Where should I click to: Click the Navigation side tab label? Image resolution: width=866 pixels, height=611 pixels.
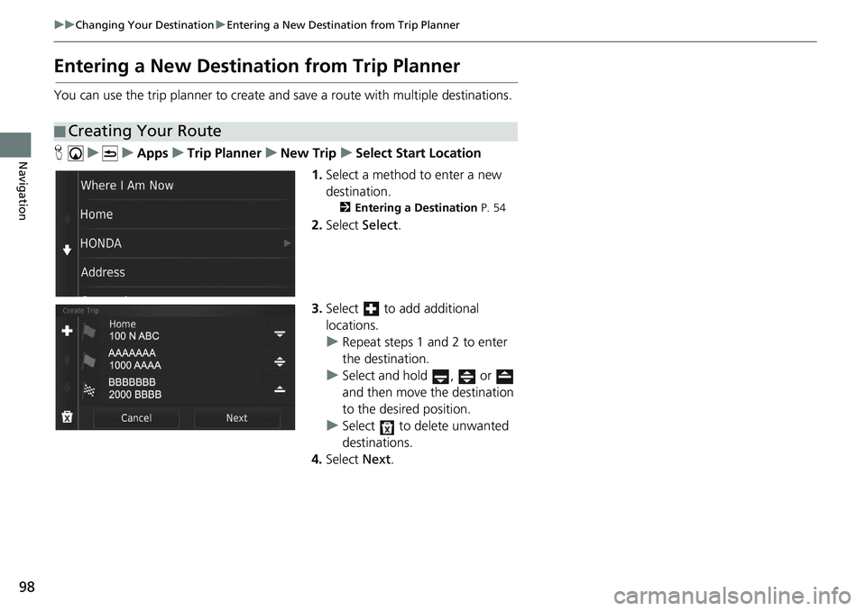click(x=23, y=190)
